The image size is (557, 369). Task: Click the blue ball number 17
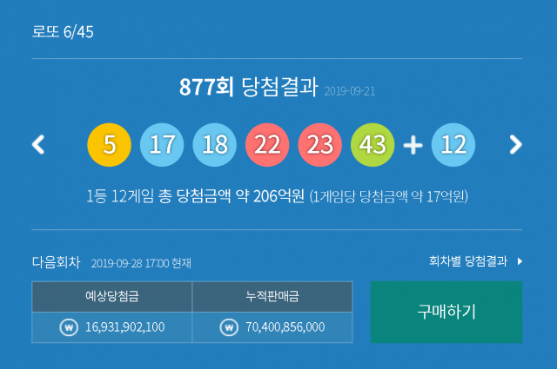tap(162, 145)
